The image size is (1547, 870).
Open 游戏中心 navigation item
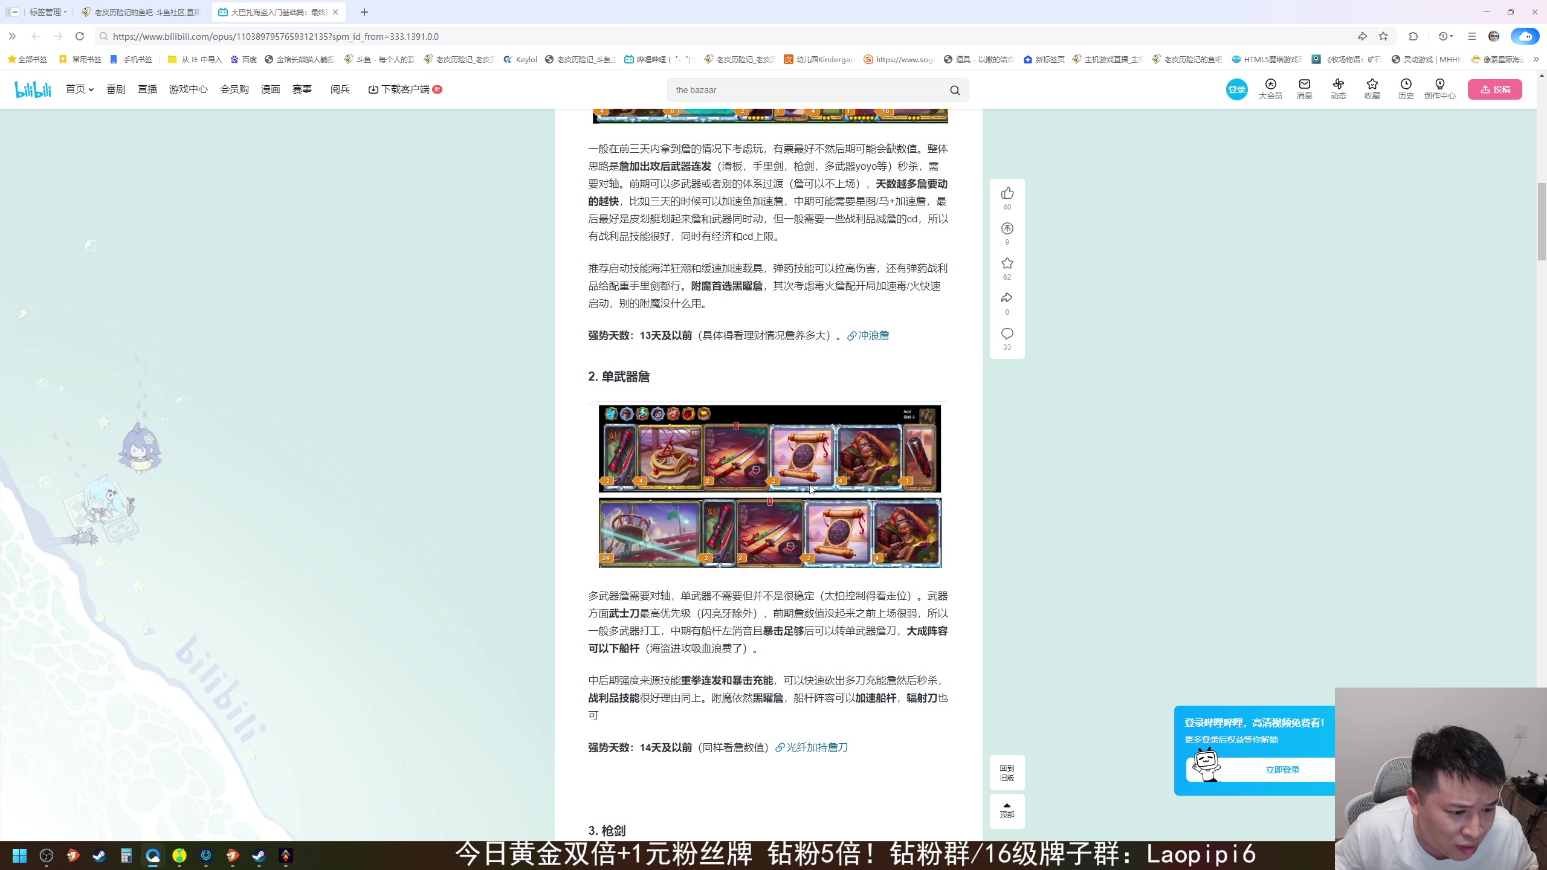[189, 89]
